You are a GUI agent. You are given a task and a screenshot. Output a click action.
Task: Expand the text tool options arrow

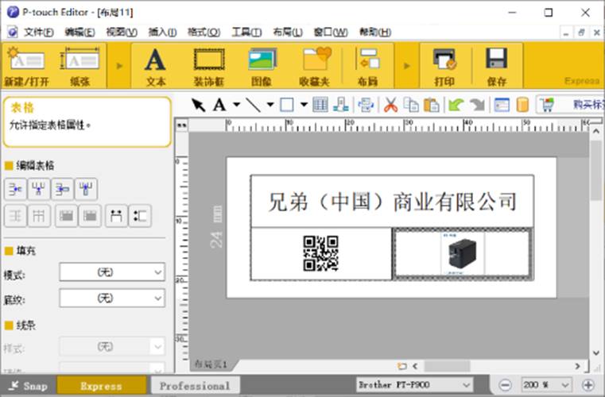tap(237, 105)
